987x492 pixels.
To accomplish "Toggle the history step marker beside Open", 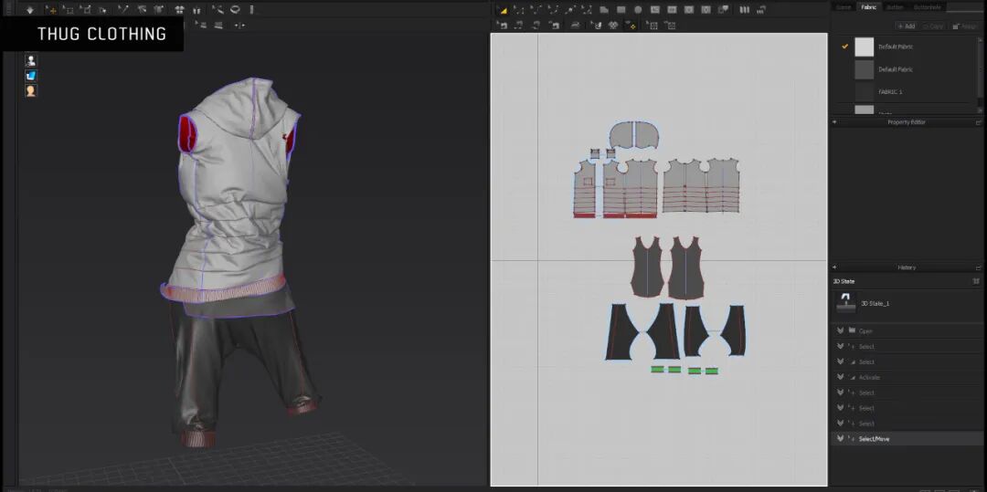I will 840,330.
